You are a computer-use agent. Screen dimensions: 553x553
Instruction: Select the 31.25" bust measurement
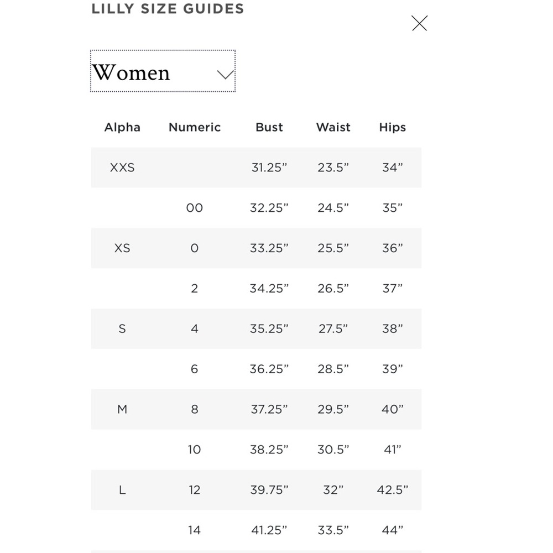point(269,168)
